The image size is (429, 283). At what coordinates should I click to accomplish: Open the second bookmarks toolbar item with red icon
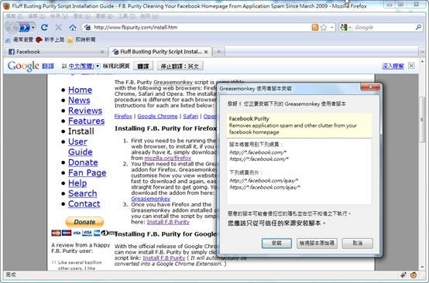50,39
